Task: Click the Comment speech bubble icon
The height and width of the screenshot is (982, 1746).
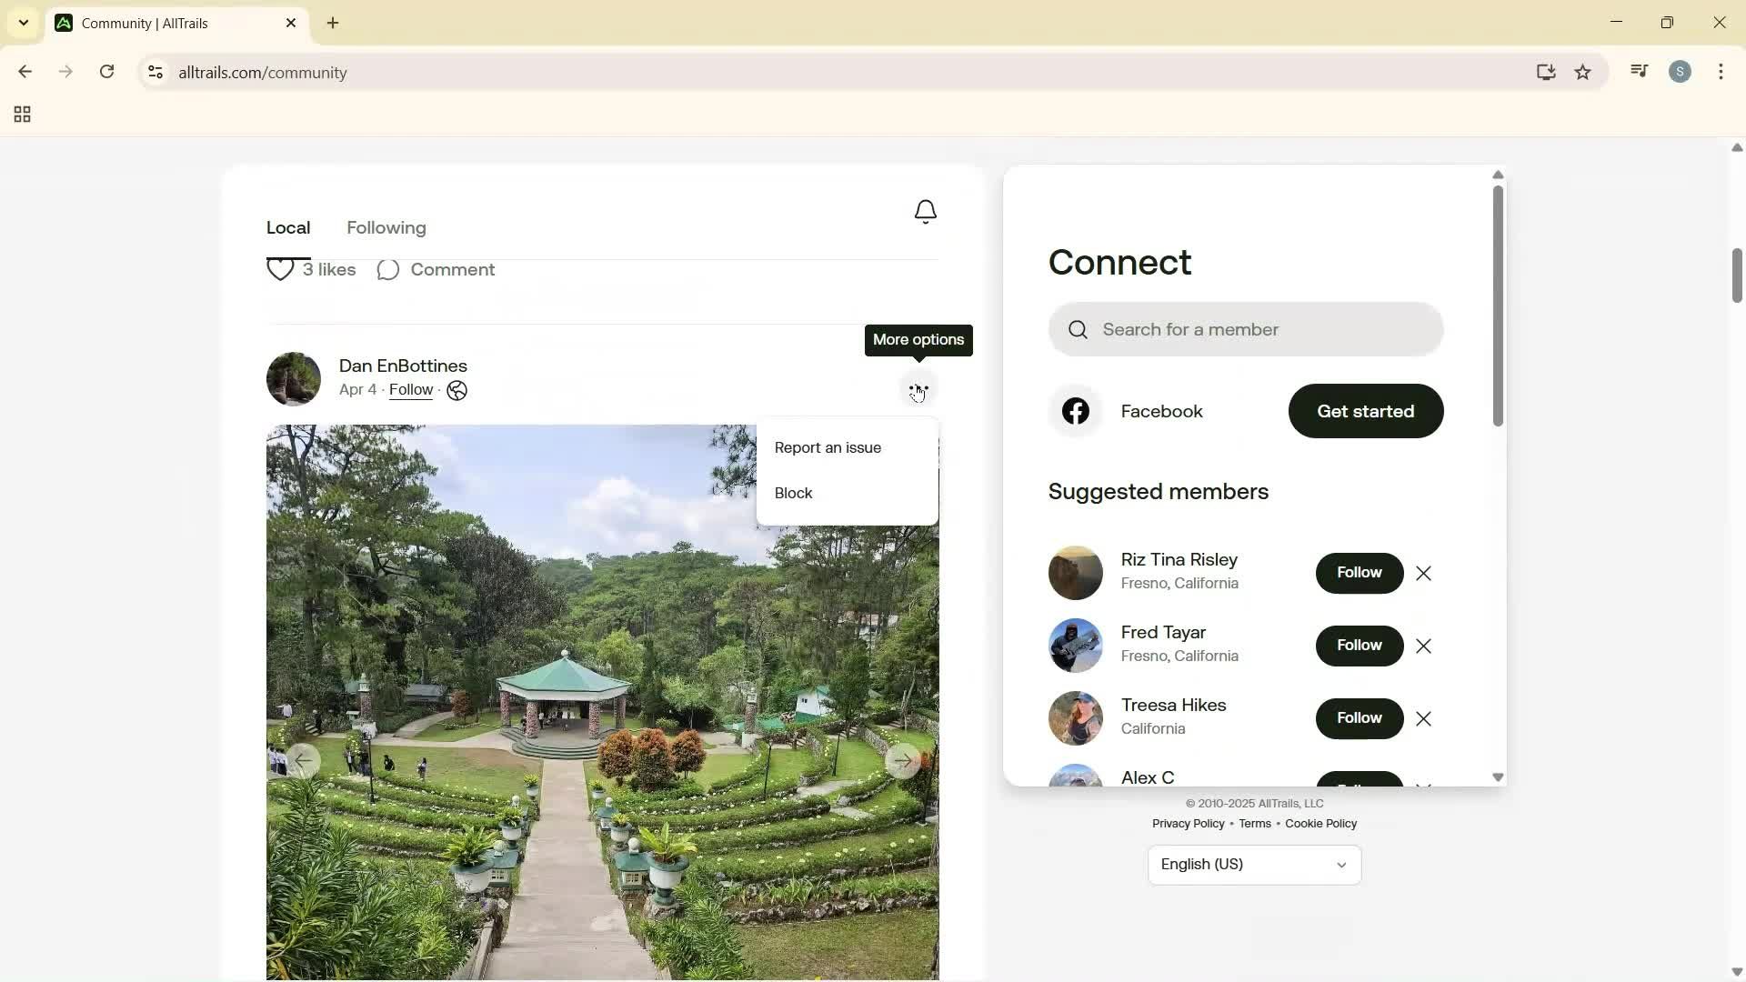Action: click(x=388, y=270)
